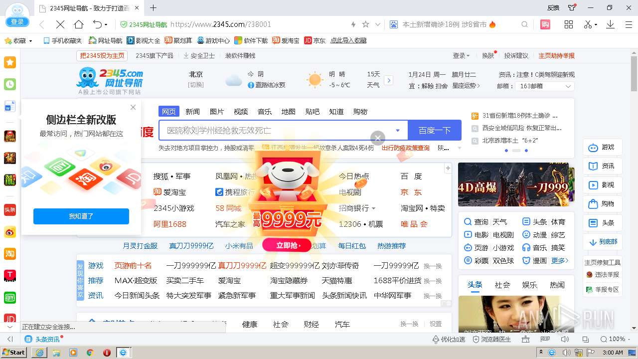Open history clock icon in sidebar

coord(10,84)
